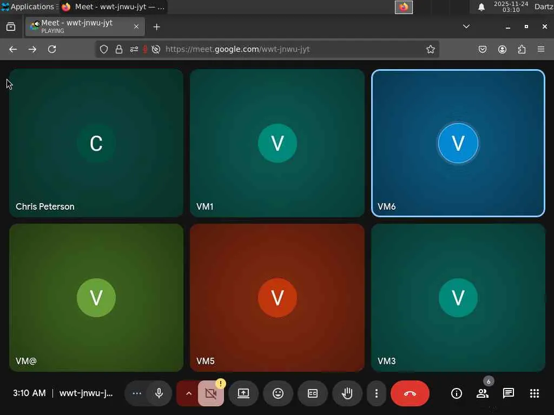List all tabs dropdown chevron

466,26
